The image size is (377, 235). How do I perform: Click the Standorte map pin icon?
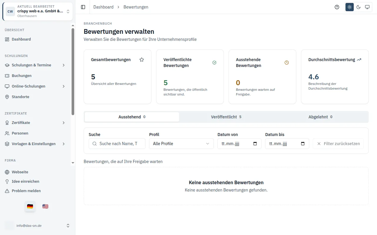(x=7, y=97)
